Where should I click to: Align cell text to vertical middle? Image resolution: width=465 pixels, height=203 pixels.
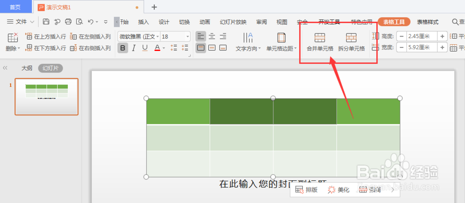tap(212, 48)
